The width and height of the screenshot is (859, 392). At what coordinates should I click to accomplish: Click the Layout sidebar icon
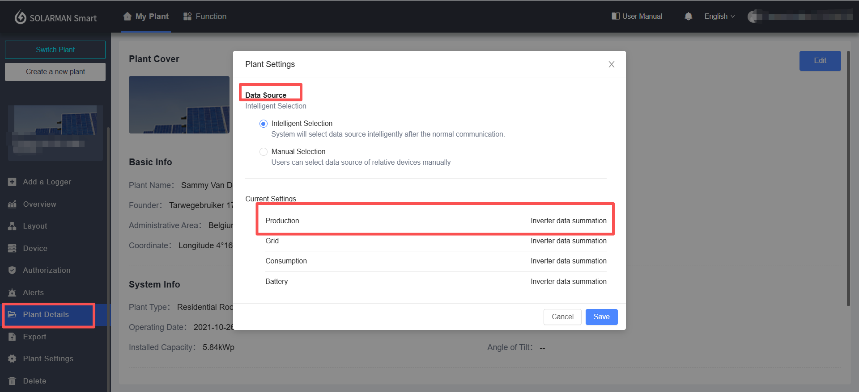[x=12, y=226]
